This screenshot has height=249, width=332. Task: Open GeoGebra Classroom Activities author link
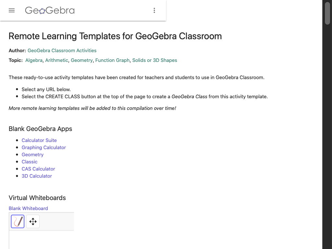(x=62, y=51)
